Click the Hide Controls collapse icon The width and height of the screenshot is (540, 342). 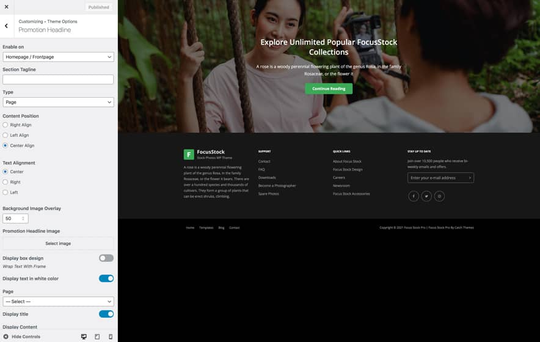(x=6, y=337)
